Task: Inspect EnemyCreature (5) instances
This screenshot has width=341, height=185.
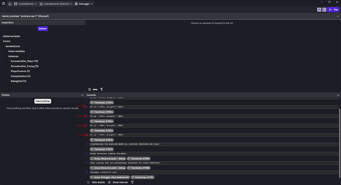Action: 20,76
